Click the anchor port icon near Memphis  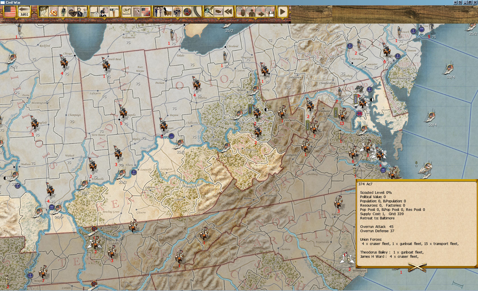pos(30,275)
